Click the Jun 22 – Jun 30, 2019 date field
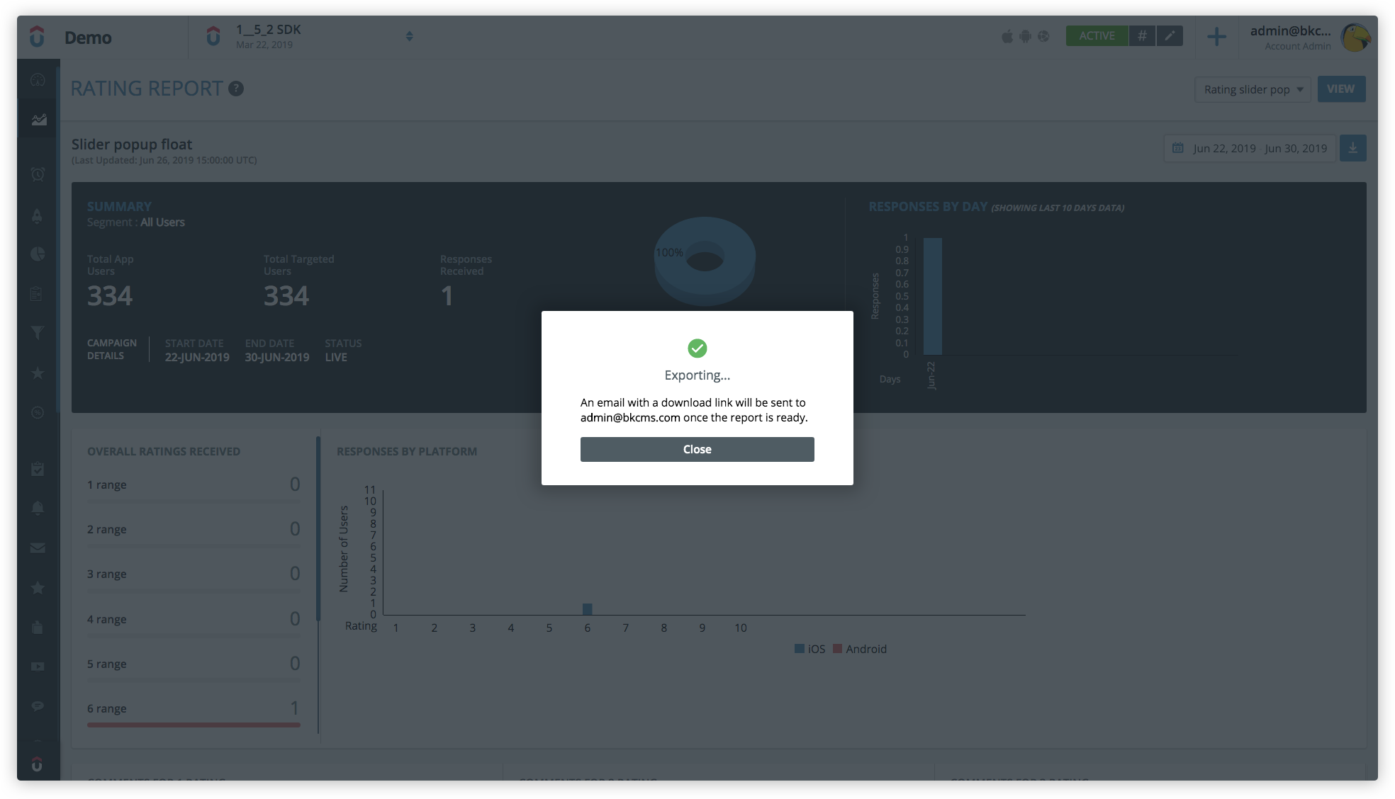1395x799 pixels. (1250, 148)
